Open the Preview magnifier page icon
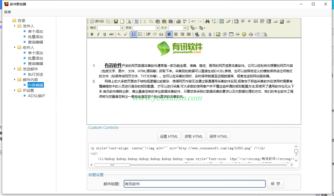The width and height of the screenshot is (334, 196). [129, 21]
